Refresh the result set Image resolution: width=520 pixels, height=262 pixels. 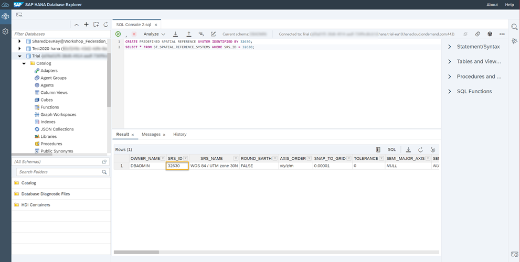pos(420,149)
